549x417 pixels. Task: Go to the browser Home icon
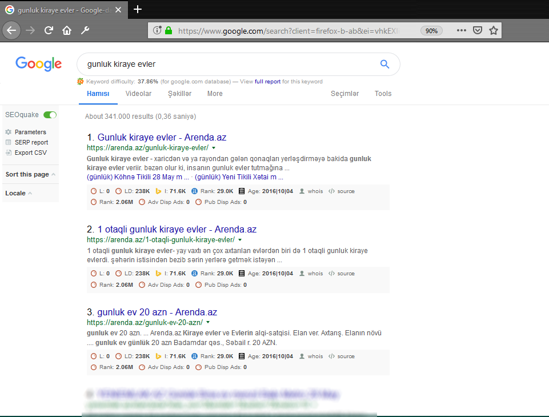coord(67,30)
